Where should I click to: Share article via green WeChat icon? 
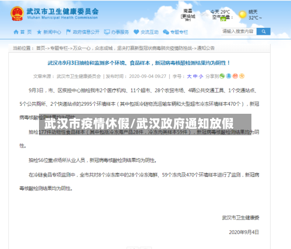[222, 76]
